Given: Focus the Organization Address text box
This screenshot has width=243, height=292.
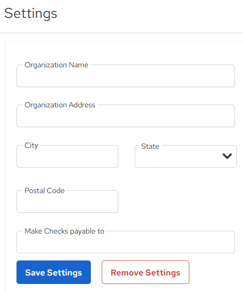Looking at the screenshot, I should [126, 116].
